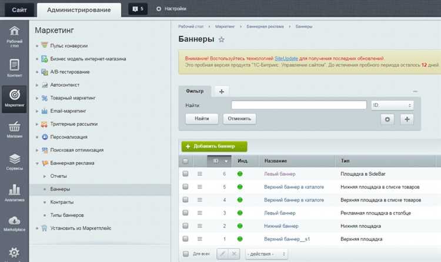Click the Баннерная реклама breadcrumb

click(x=265, y=26)
